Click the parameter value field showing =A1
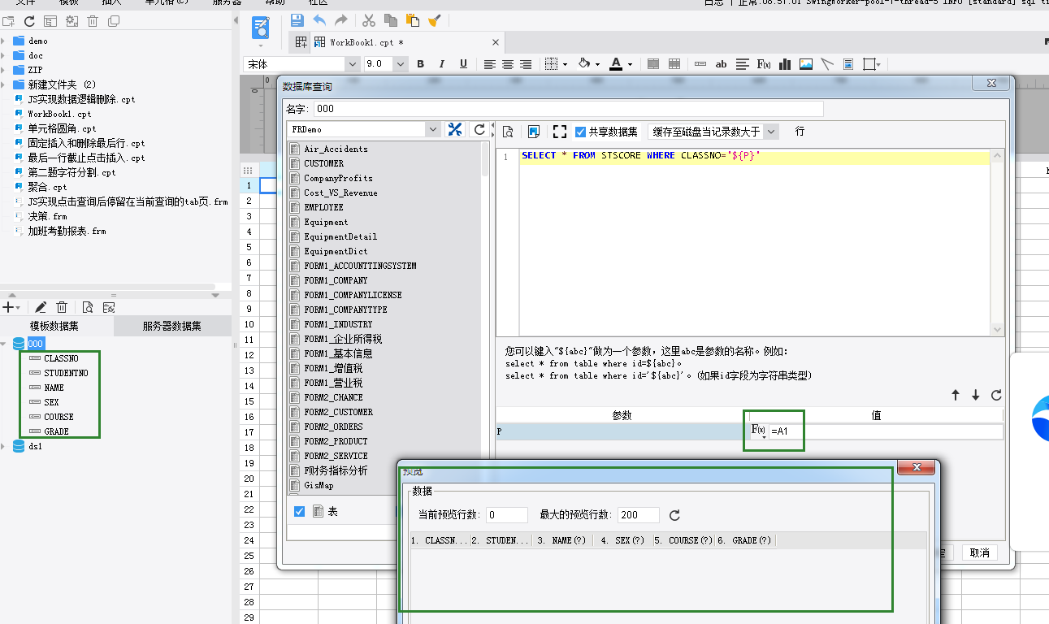This screenshot has width=1049, height=624. coord(886,431)
